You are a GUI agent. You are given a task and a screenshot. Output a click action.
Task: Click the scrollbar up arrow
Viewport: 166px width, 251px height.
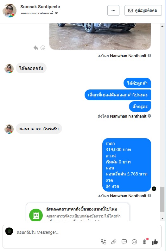(162, 26)
